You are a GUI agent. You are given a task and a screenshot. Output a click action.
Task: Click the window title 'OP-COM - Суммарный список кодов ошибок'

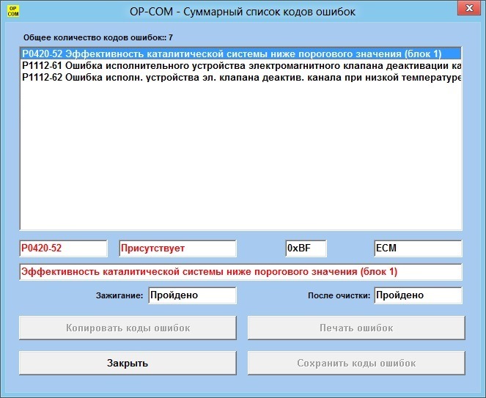[243, 12]
